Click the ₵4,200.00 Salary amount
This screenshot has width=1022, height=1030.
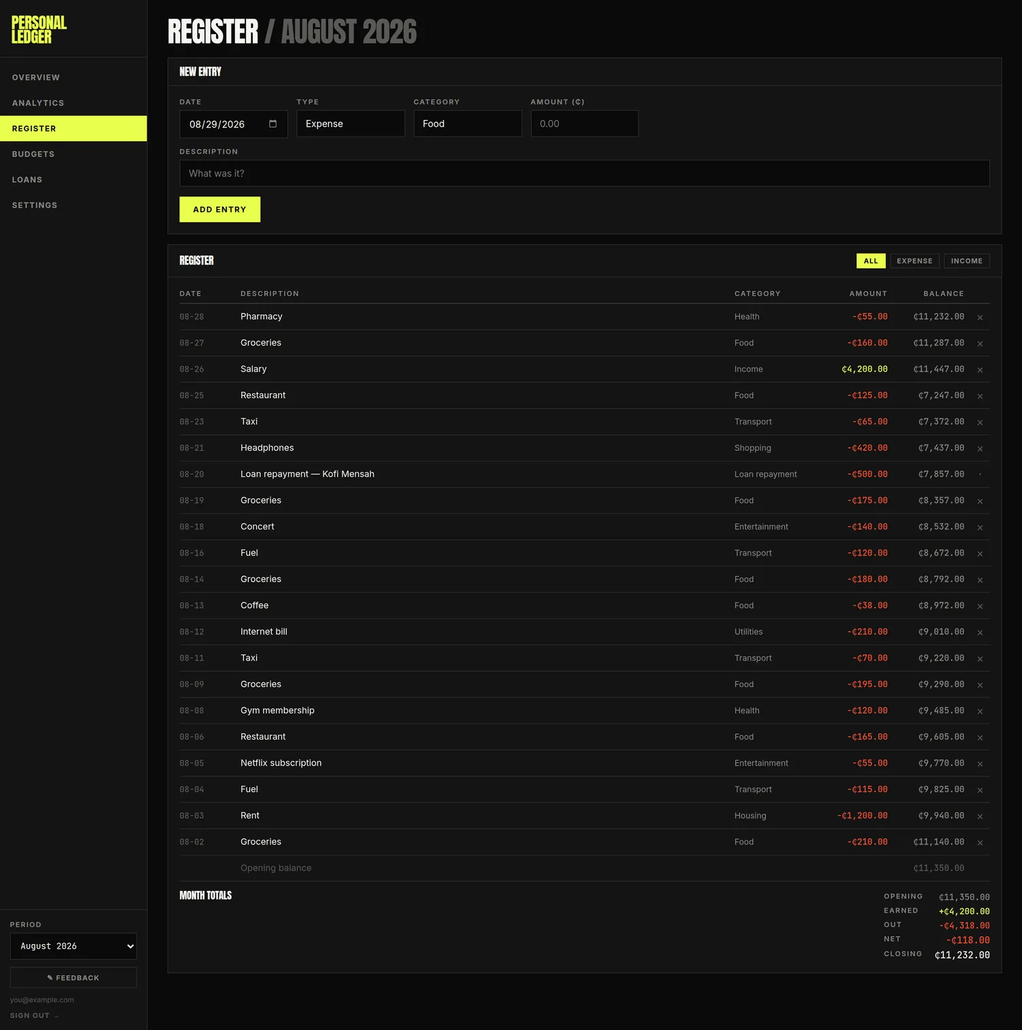point(865,369)
